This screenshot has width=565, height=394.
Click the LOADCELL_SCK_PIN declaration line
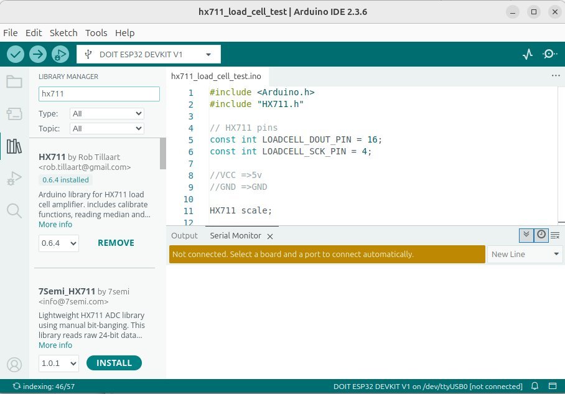click(x=291, y=151)
